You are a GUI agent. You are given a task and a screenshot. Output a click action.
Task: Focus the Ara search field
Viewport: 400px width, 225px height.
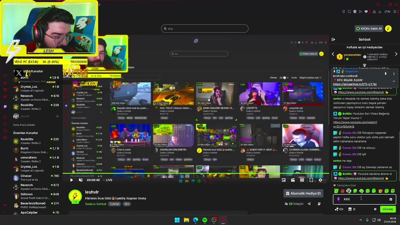[205, 29]
